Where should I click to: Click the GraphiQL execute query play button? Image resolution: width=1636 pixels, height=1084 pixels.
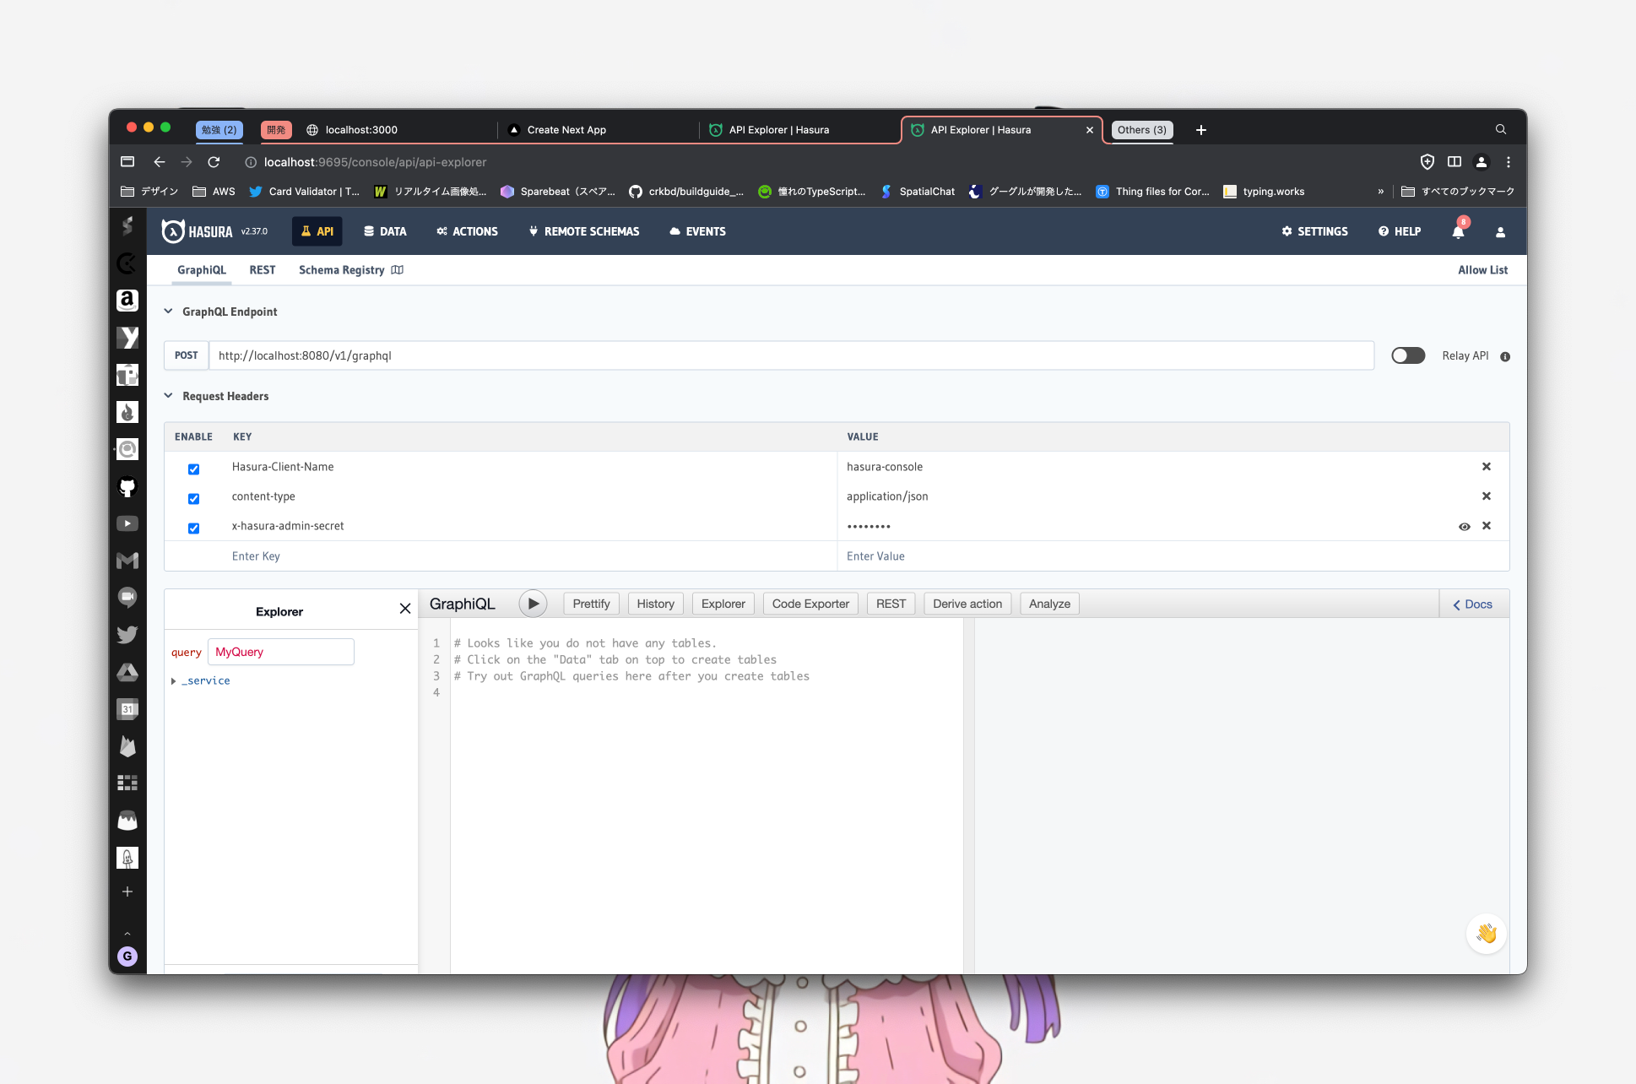point(533,604)
